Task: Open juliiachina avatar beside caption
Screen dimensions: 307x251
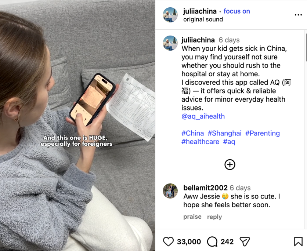Action: pyautogui.click(x=170, y=43)
